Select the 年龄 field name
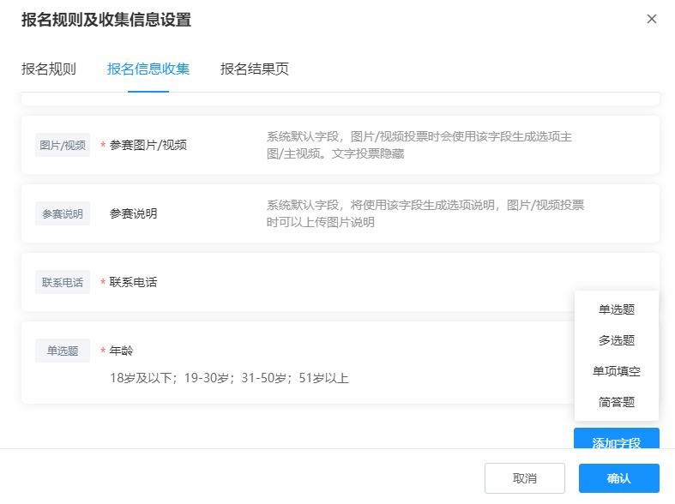Screen dimensions: 675x504 coord(121,351)
